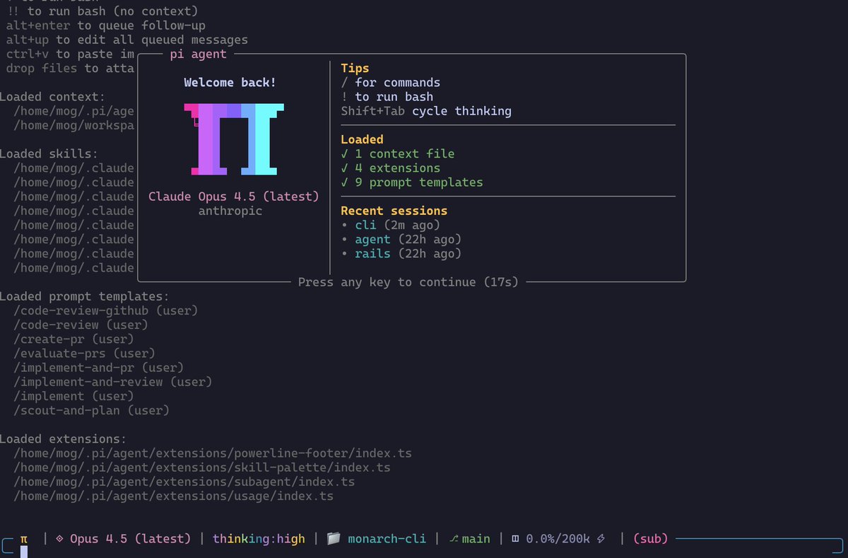Click the '/ for commands' tip
This screenshot has width=848, height=558.
(x=390, y=83)
